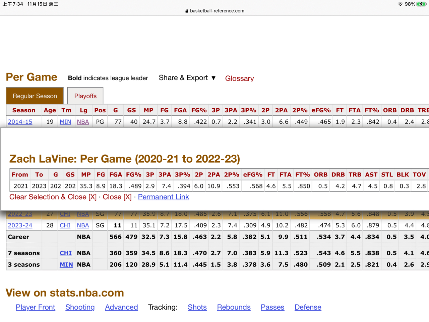This screenshot has height=322, width=429.
Task: Open NBA league link in 2014-15 row
Action: (x=83, y=122)
